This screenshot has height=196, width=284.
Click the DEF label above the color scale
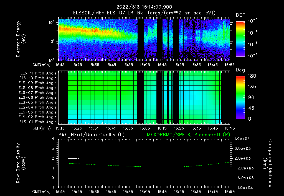240,15
